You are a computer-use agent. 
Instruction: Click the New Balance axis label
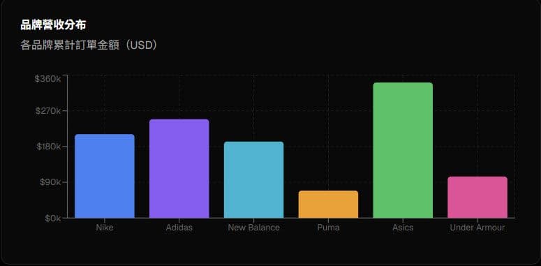(253, 228)
